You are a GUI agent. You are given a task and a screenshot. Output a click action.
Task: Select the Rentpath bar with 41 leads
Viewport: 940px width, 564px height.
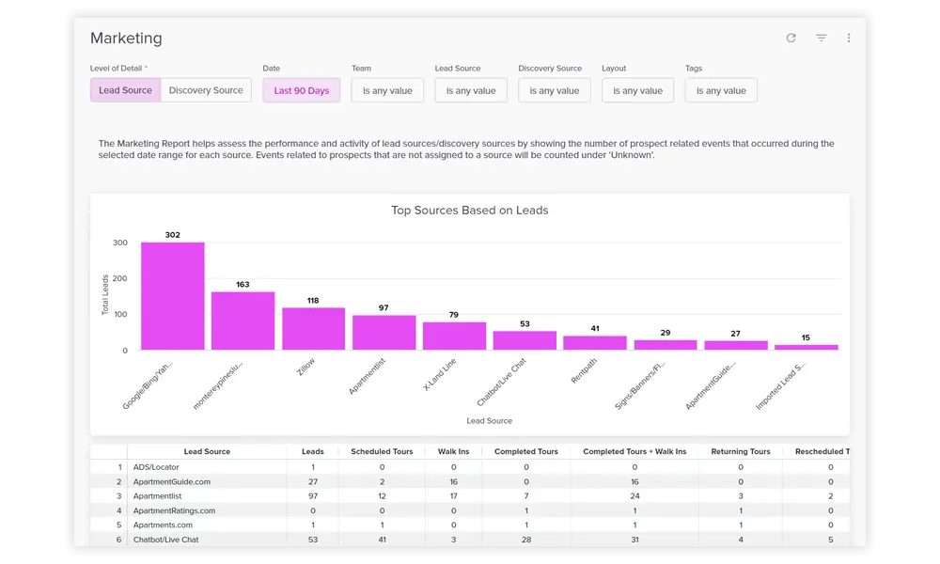tap(595, 343)
